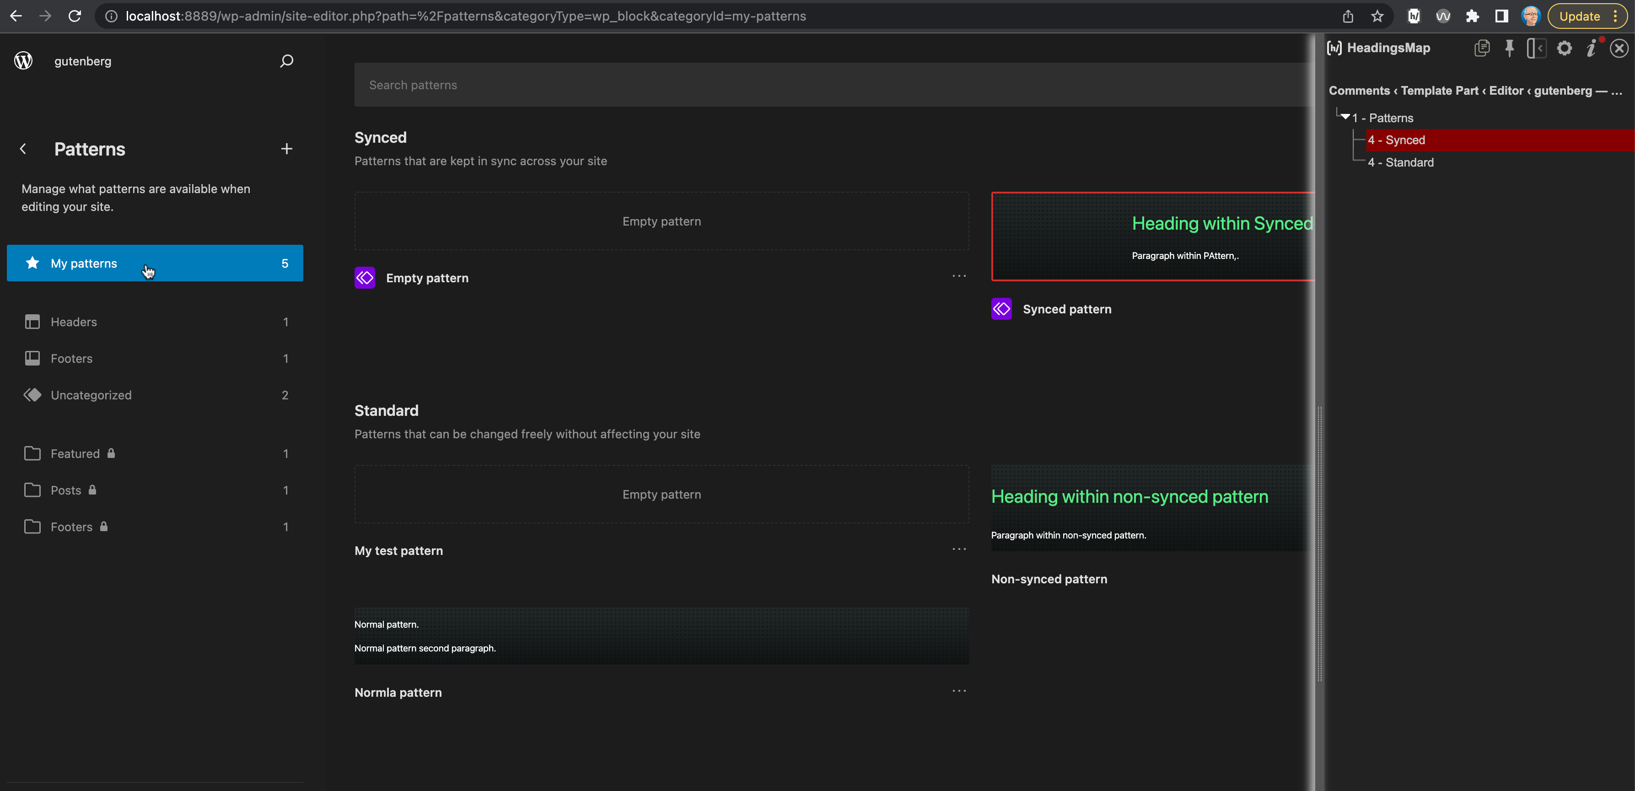
Task: Select the 4 - Standard heading in HeadingsMap
Action: (x=1401, y=162)
